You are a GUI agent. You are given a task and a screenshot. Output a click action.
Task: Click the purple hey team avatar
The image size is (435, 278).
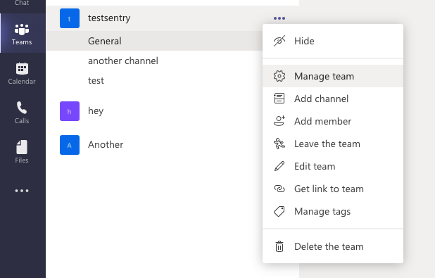[70, 111]
